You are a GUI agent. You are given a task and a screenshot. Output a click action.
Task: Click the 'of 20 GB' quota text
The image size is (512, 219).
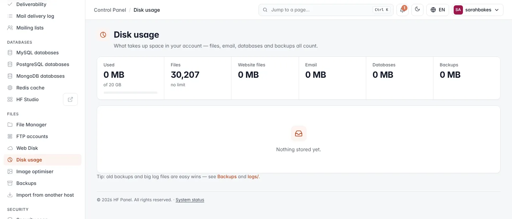coord(112,85)
